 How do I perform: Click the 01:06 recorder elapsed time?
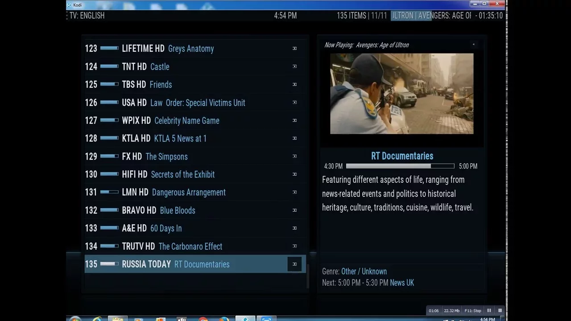point(434,311)
